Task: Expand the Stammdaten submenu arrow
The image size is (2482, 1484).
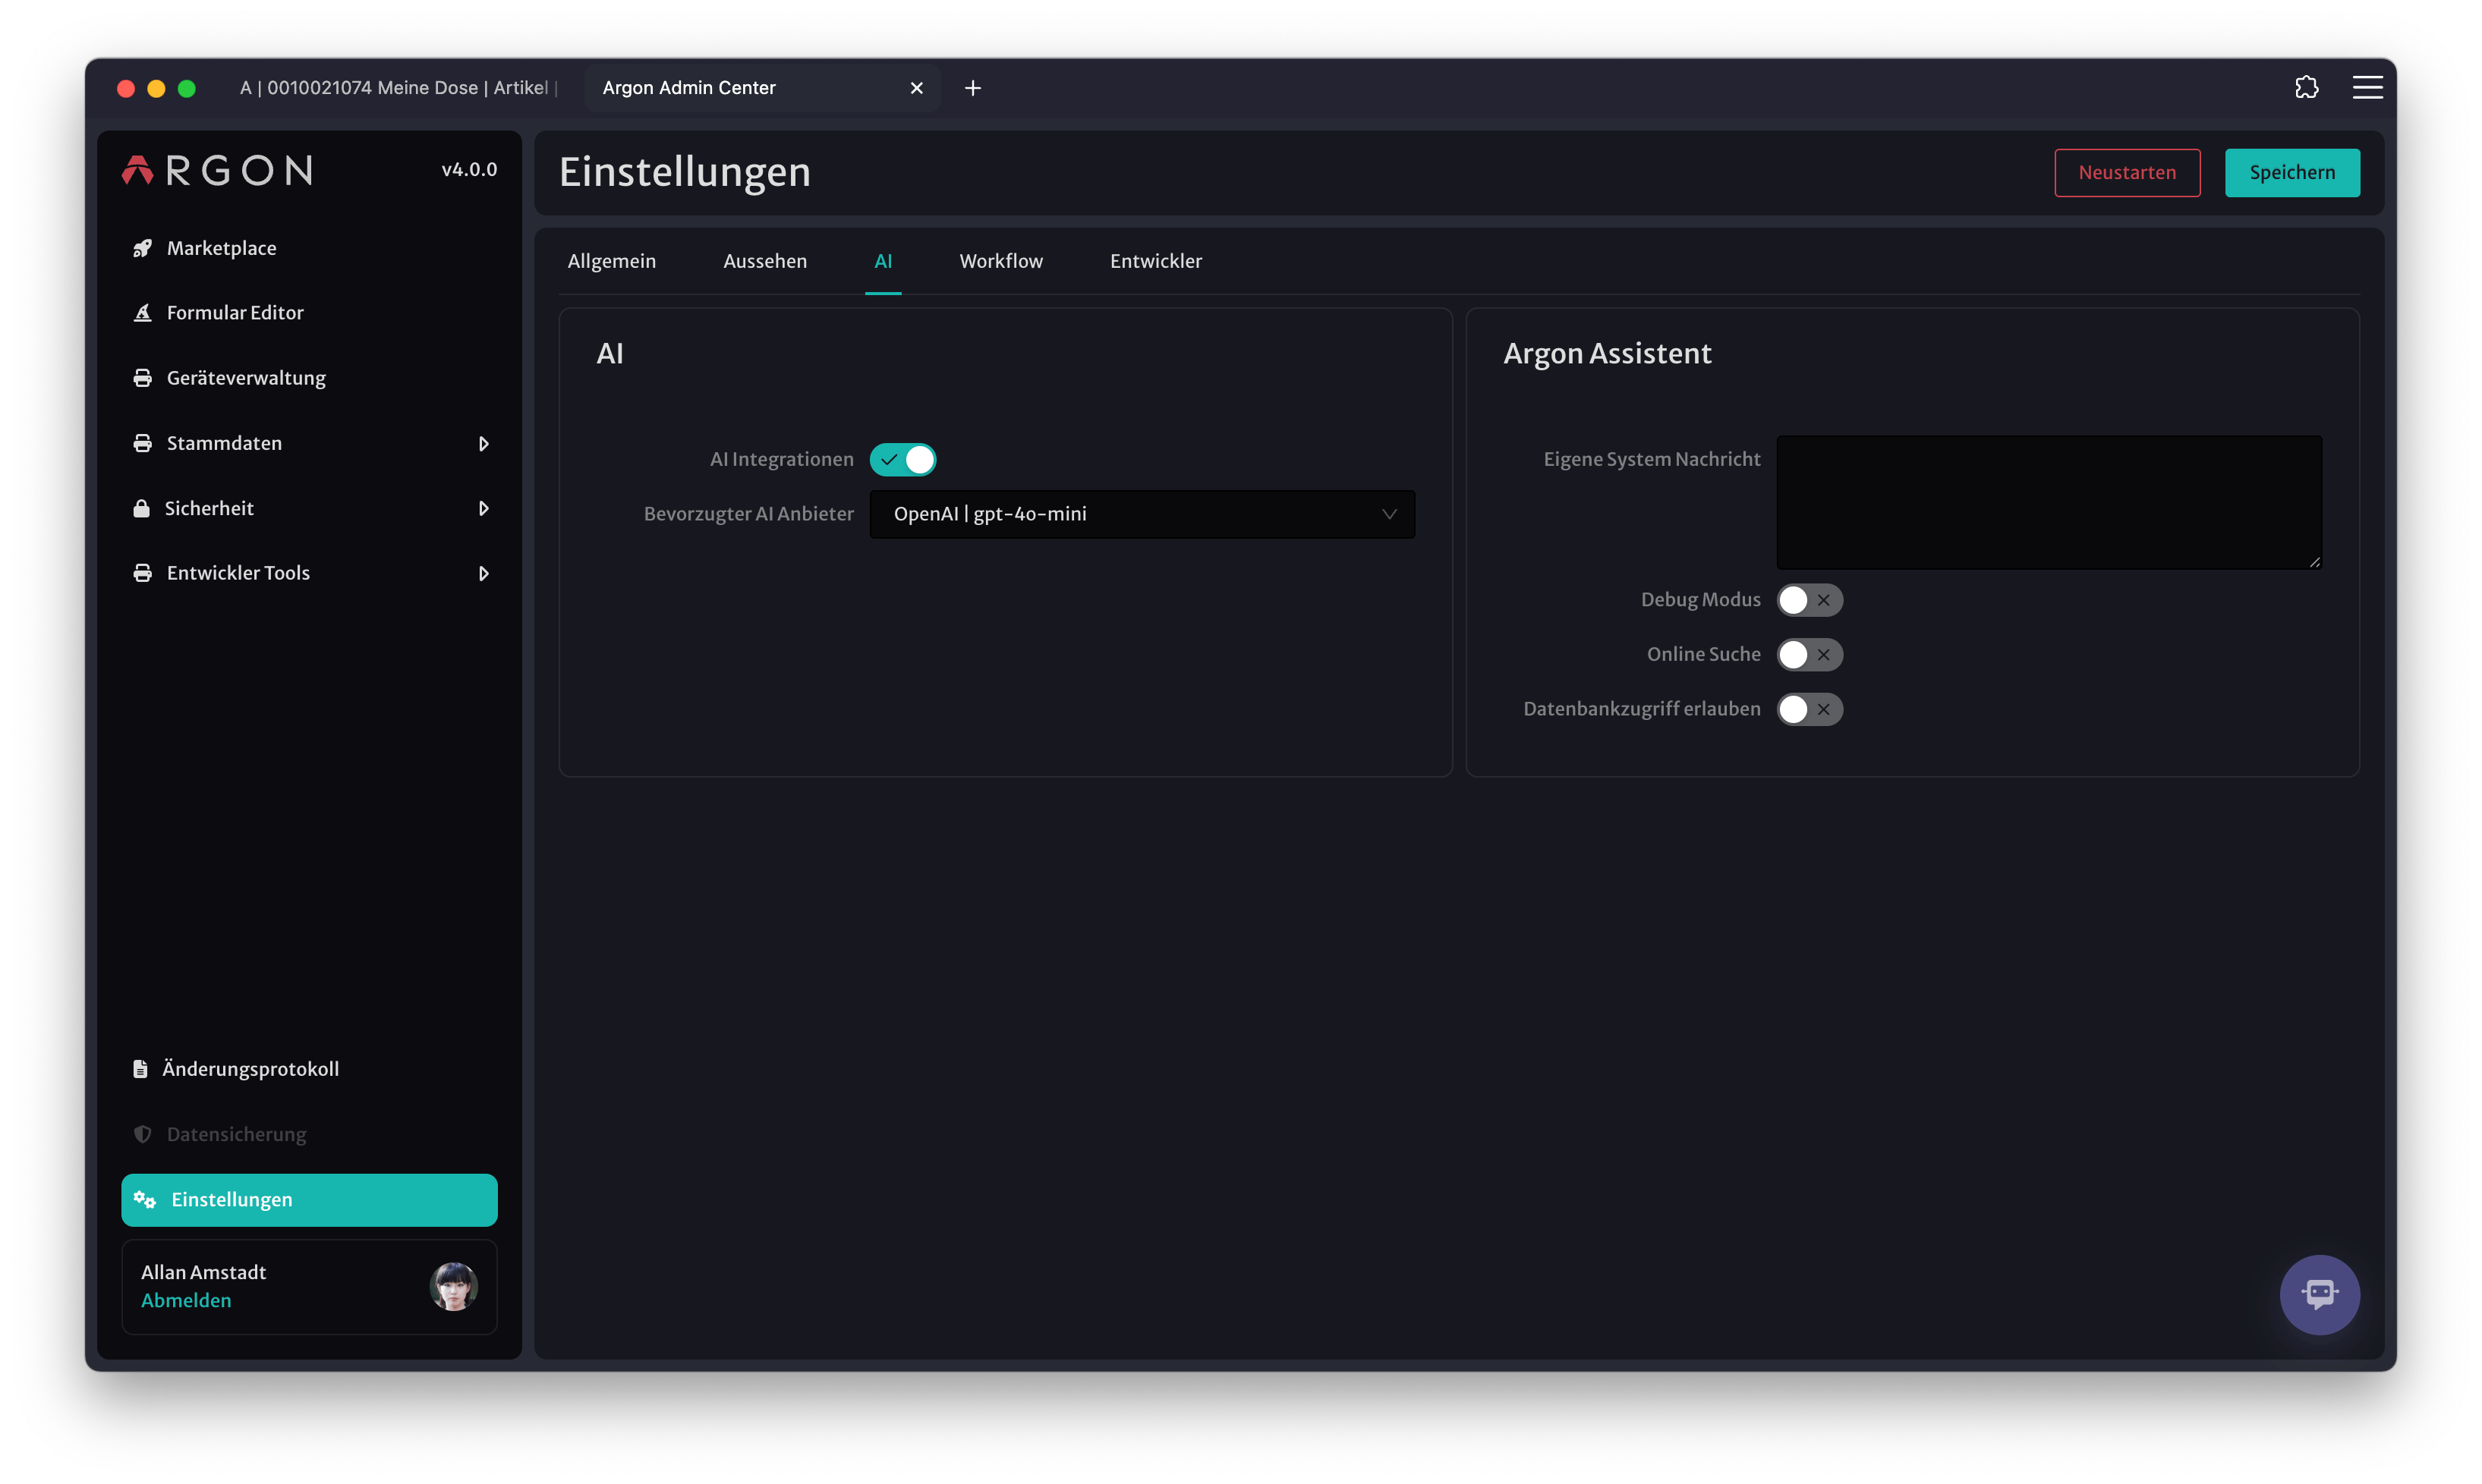Action: coord(483,443)
